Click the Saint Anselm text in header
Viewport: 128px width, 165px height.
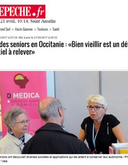pos(43,21)
